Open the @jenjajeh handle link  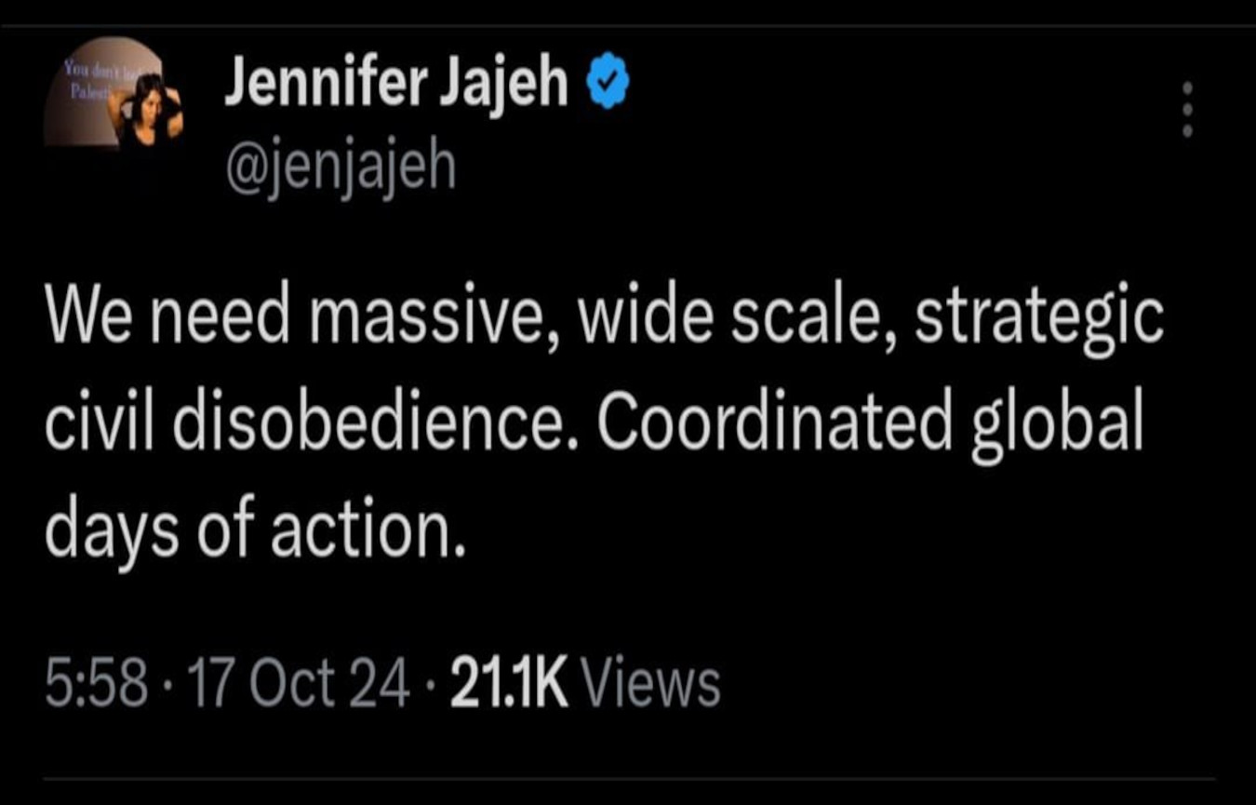tap(340, 166)
